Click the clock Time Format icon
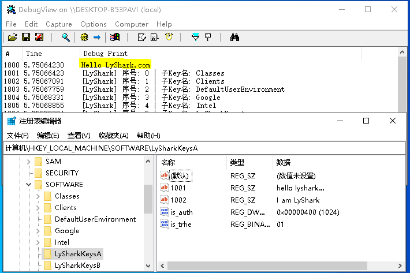This screenshot has height=273, width=410. (x=169, y=38)
